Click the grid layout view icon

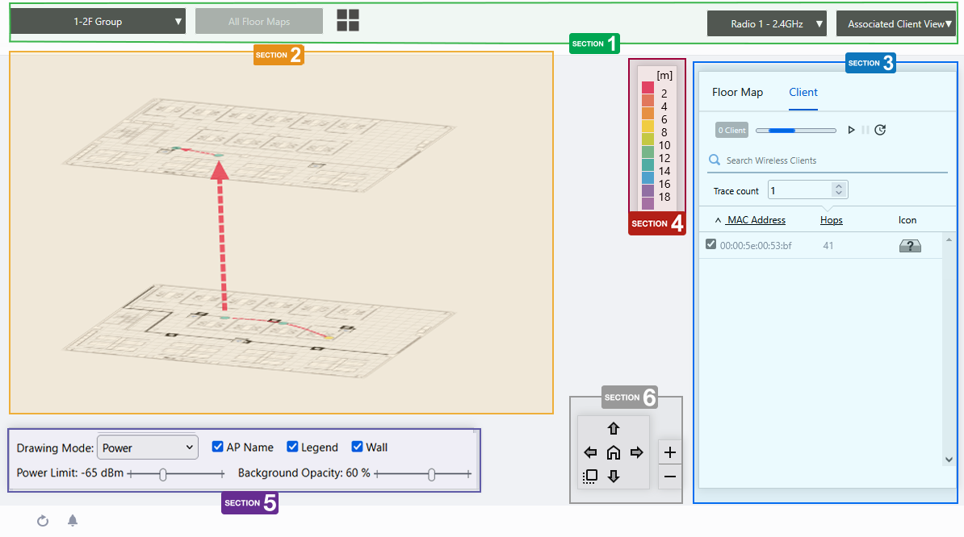tap(348, 21)
